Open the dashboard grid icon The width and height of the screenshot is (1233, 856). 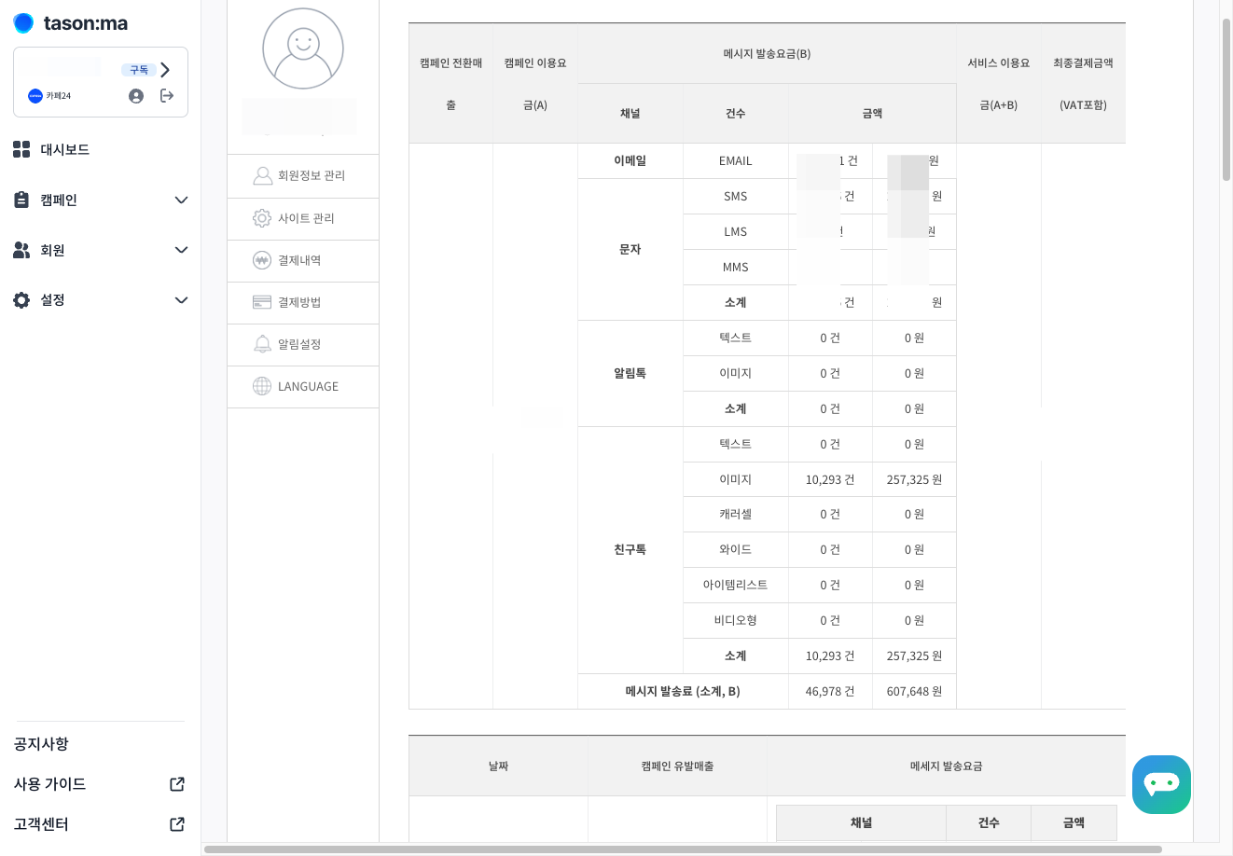click(21, 149)
